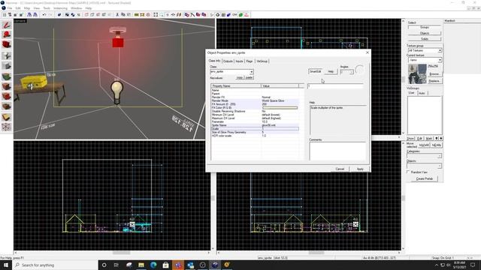The height and width of the screenshot is (270, 481).
Task: Click the keyvalues copy button
Action: [240, 78]
